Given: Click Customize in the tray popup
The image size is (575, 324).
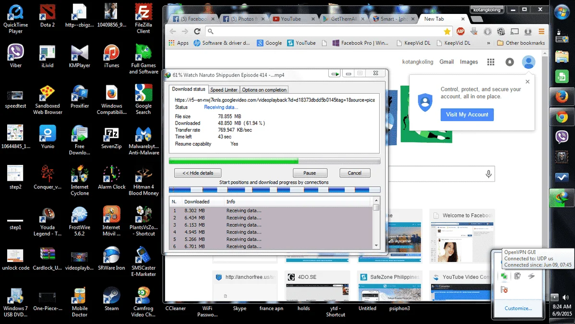Looking at the screenshot, I should coord(518,309).
